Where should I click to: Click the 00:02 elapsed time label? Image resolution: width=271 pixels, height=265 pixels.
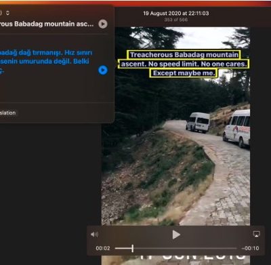point(103,248)
